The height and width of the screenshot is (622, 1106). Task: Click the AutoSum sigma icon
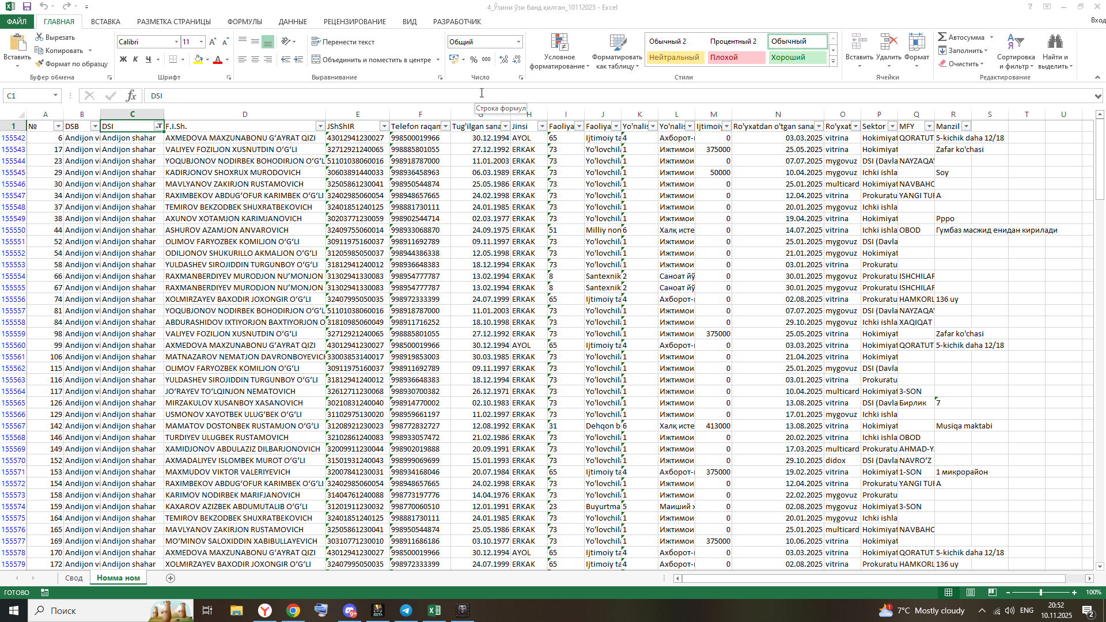pyautogui.click(x=942, y=37)
